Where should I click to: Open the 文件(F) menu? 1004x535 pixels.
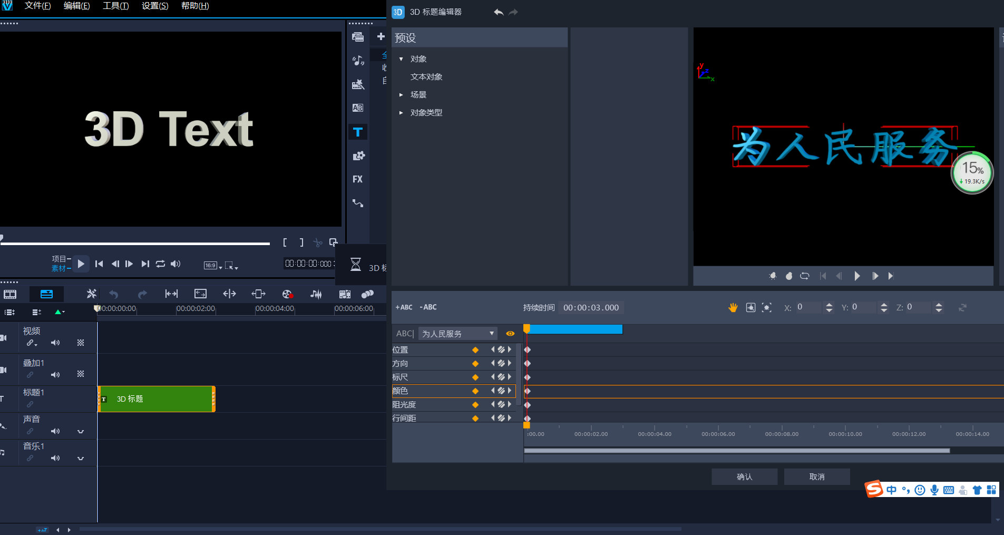[37, 6]
